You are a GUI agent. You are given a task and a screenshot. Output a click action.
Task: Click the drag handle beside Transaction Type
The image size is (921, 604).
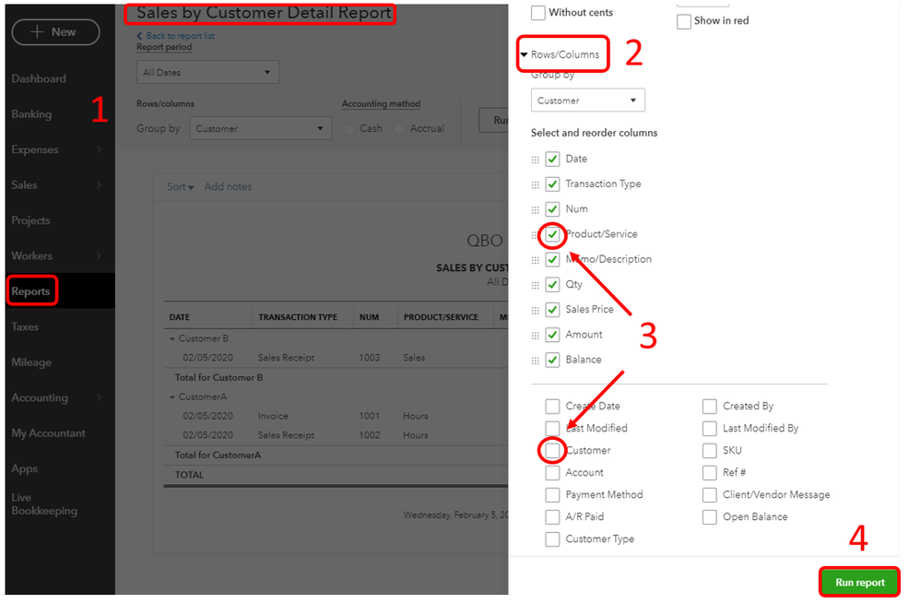coord(535,185)
